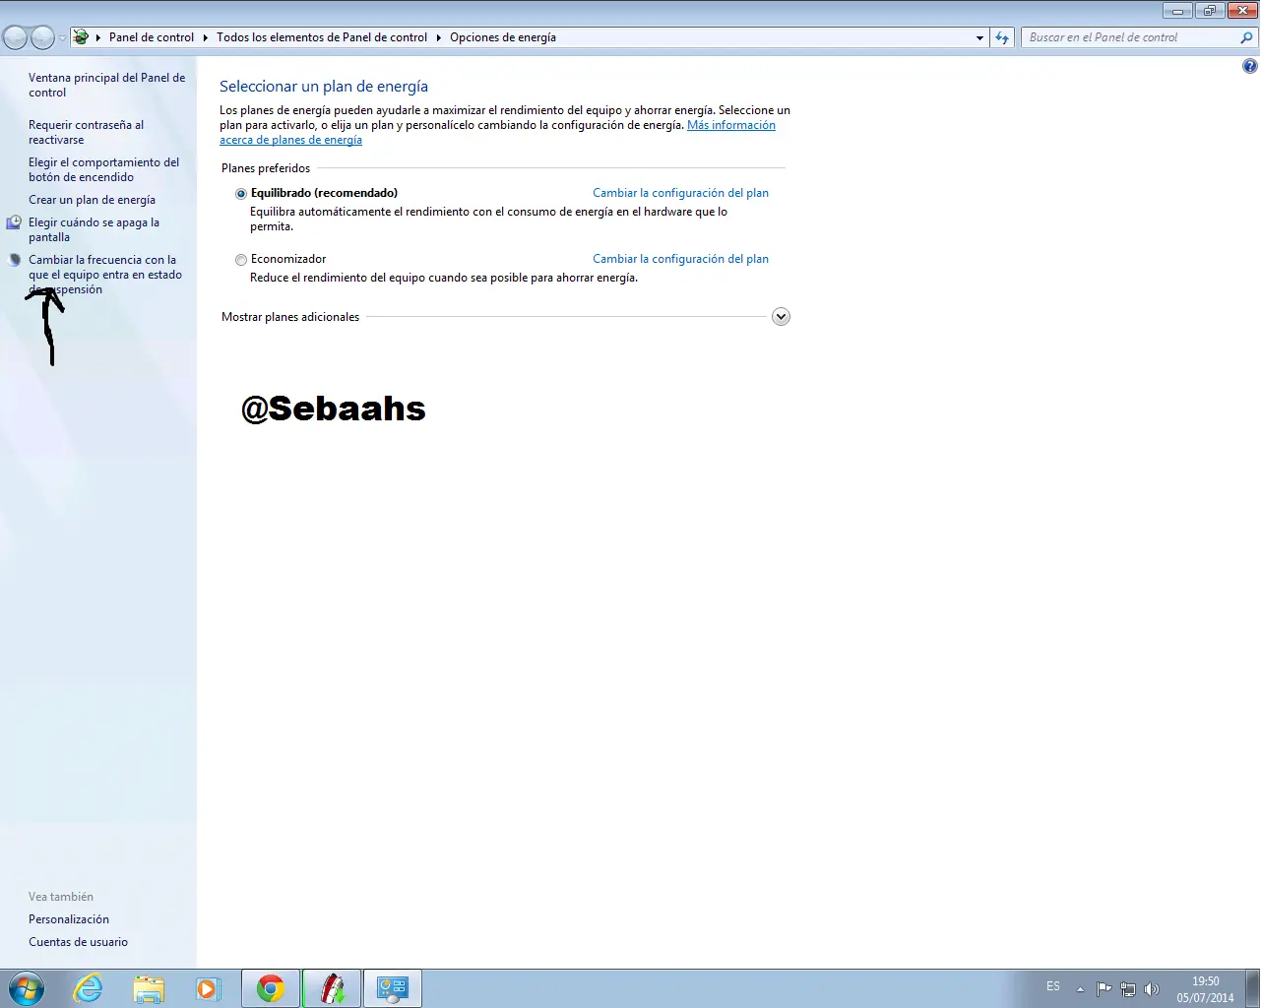Open the volume speaker tray icon
Screen dimensions: 1261x1008
[x=1152, y=989]
